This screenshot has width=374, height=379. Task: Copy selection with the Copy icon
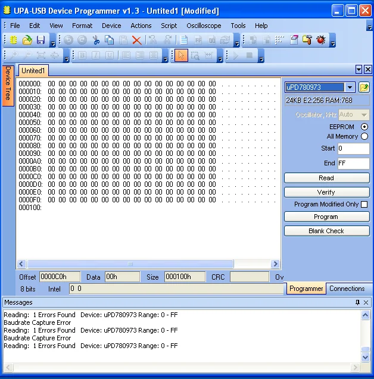tap(110, 40)
